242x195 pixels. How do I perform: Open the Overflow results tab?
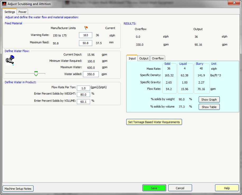pyautogui.click(x=158, y=58)
